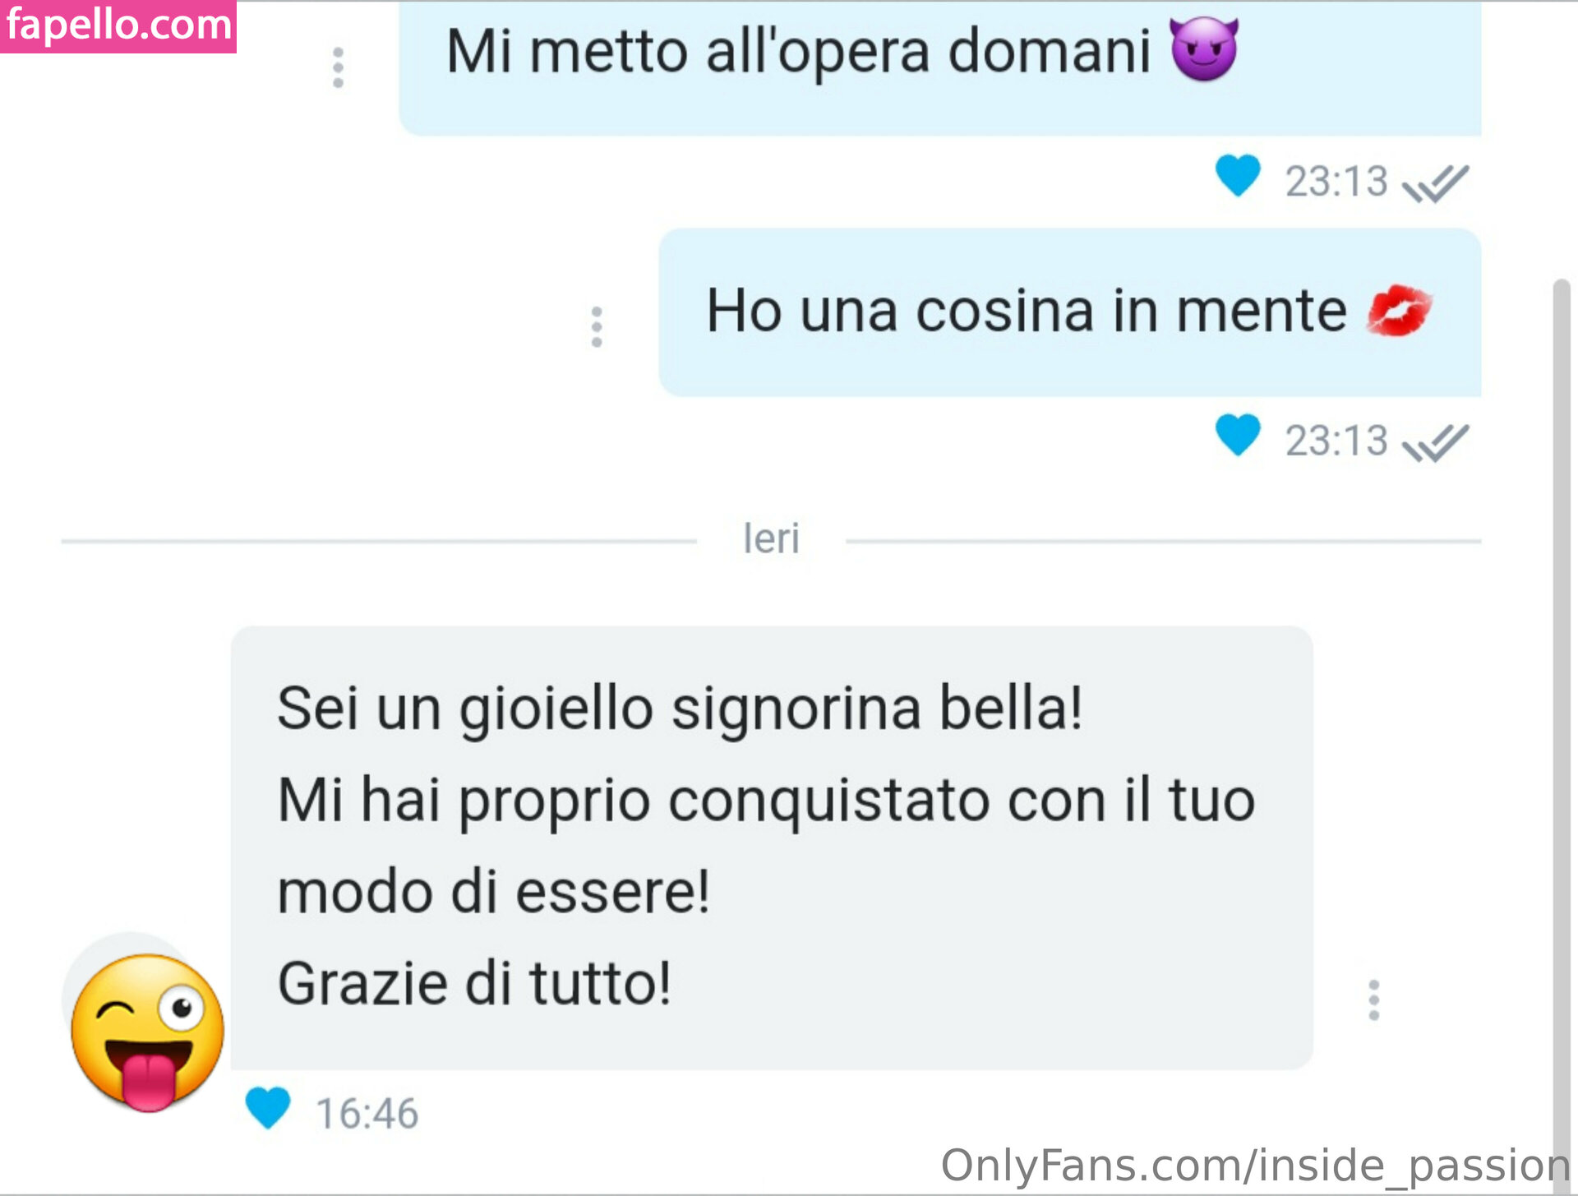Image resolution: width=1578 pixels, height=1196 pixels.
Task: Toggle heart like under 'Grazie di tutto!' message
Action: tap(268, 1107)
